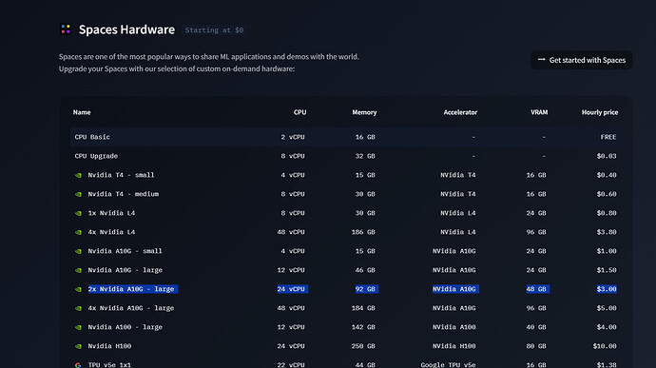Click the VRAM column header
Screen dimensions: 656x368
pos(539,112)
